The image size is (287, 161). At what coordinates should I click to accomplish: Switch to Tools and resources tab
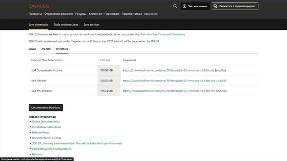(66, 25)
